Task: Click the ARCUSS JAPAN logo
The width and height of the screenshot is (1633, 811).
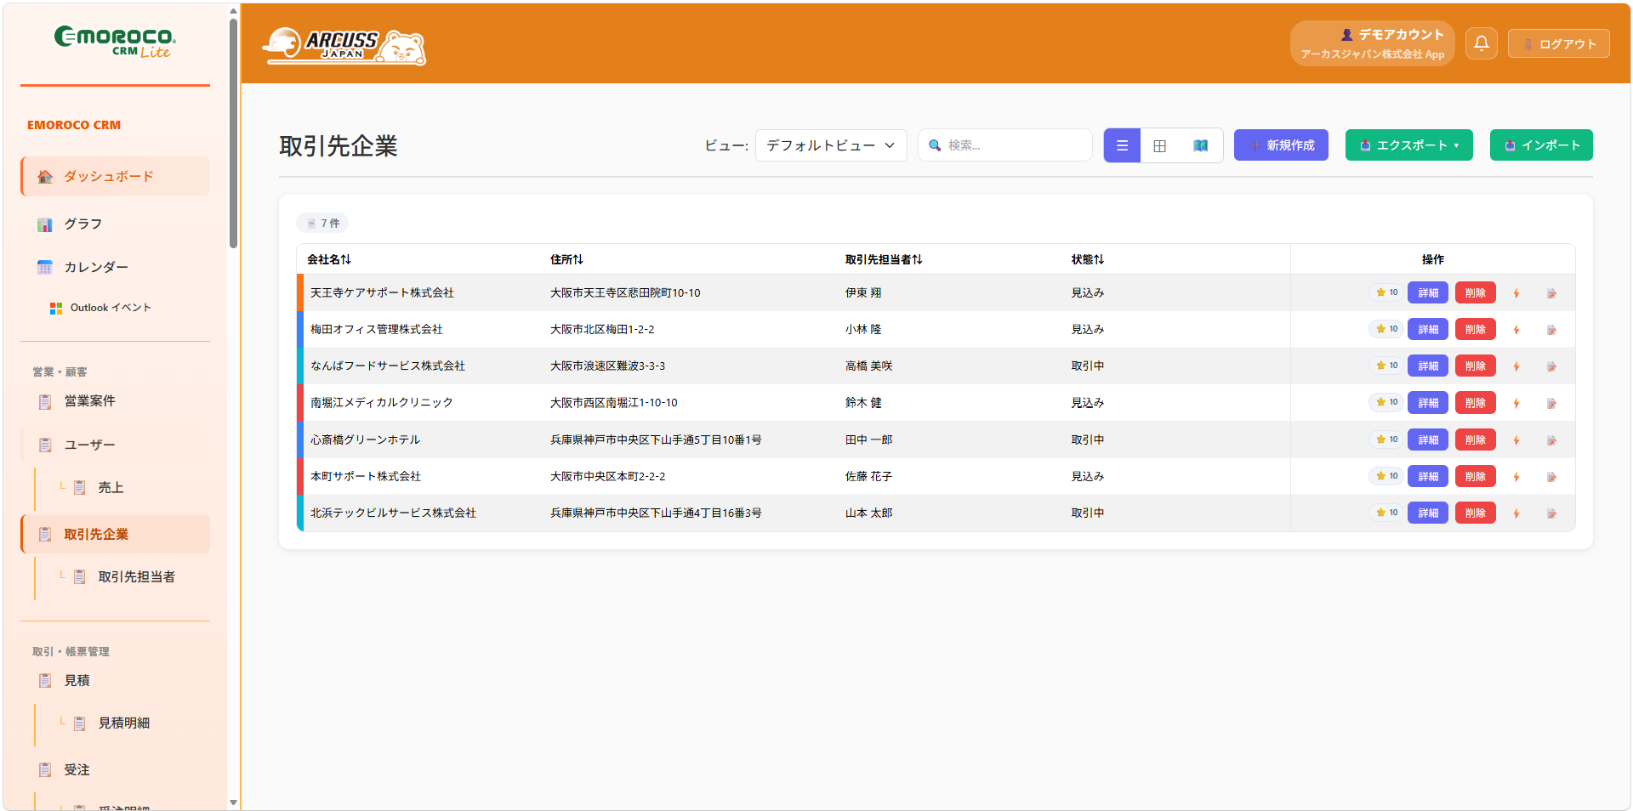Action: [344, 46]
